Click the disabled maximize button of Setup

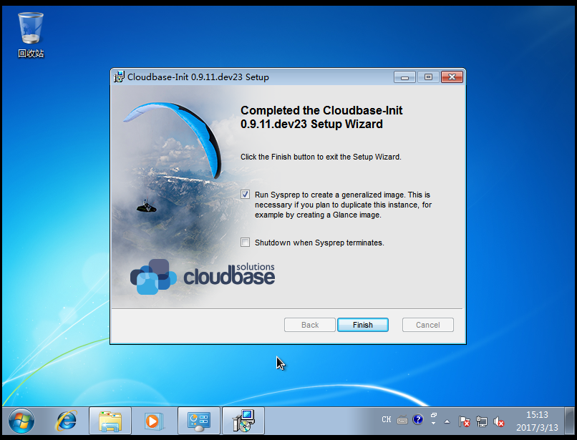(428, 77)
